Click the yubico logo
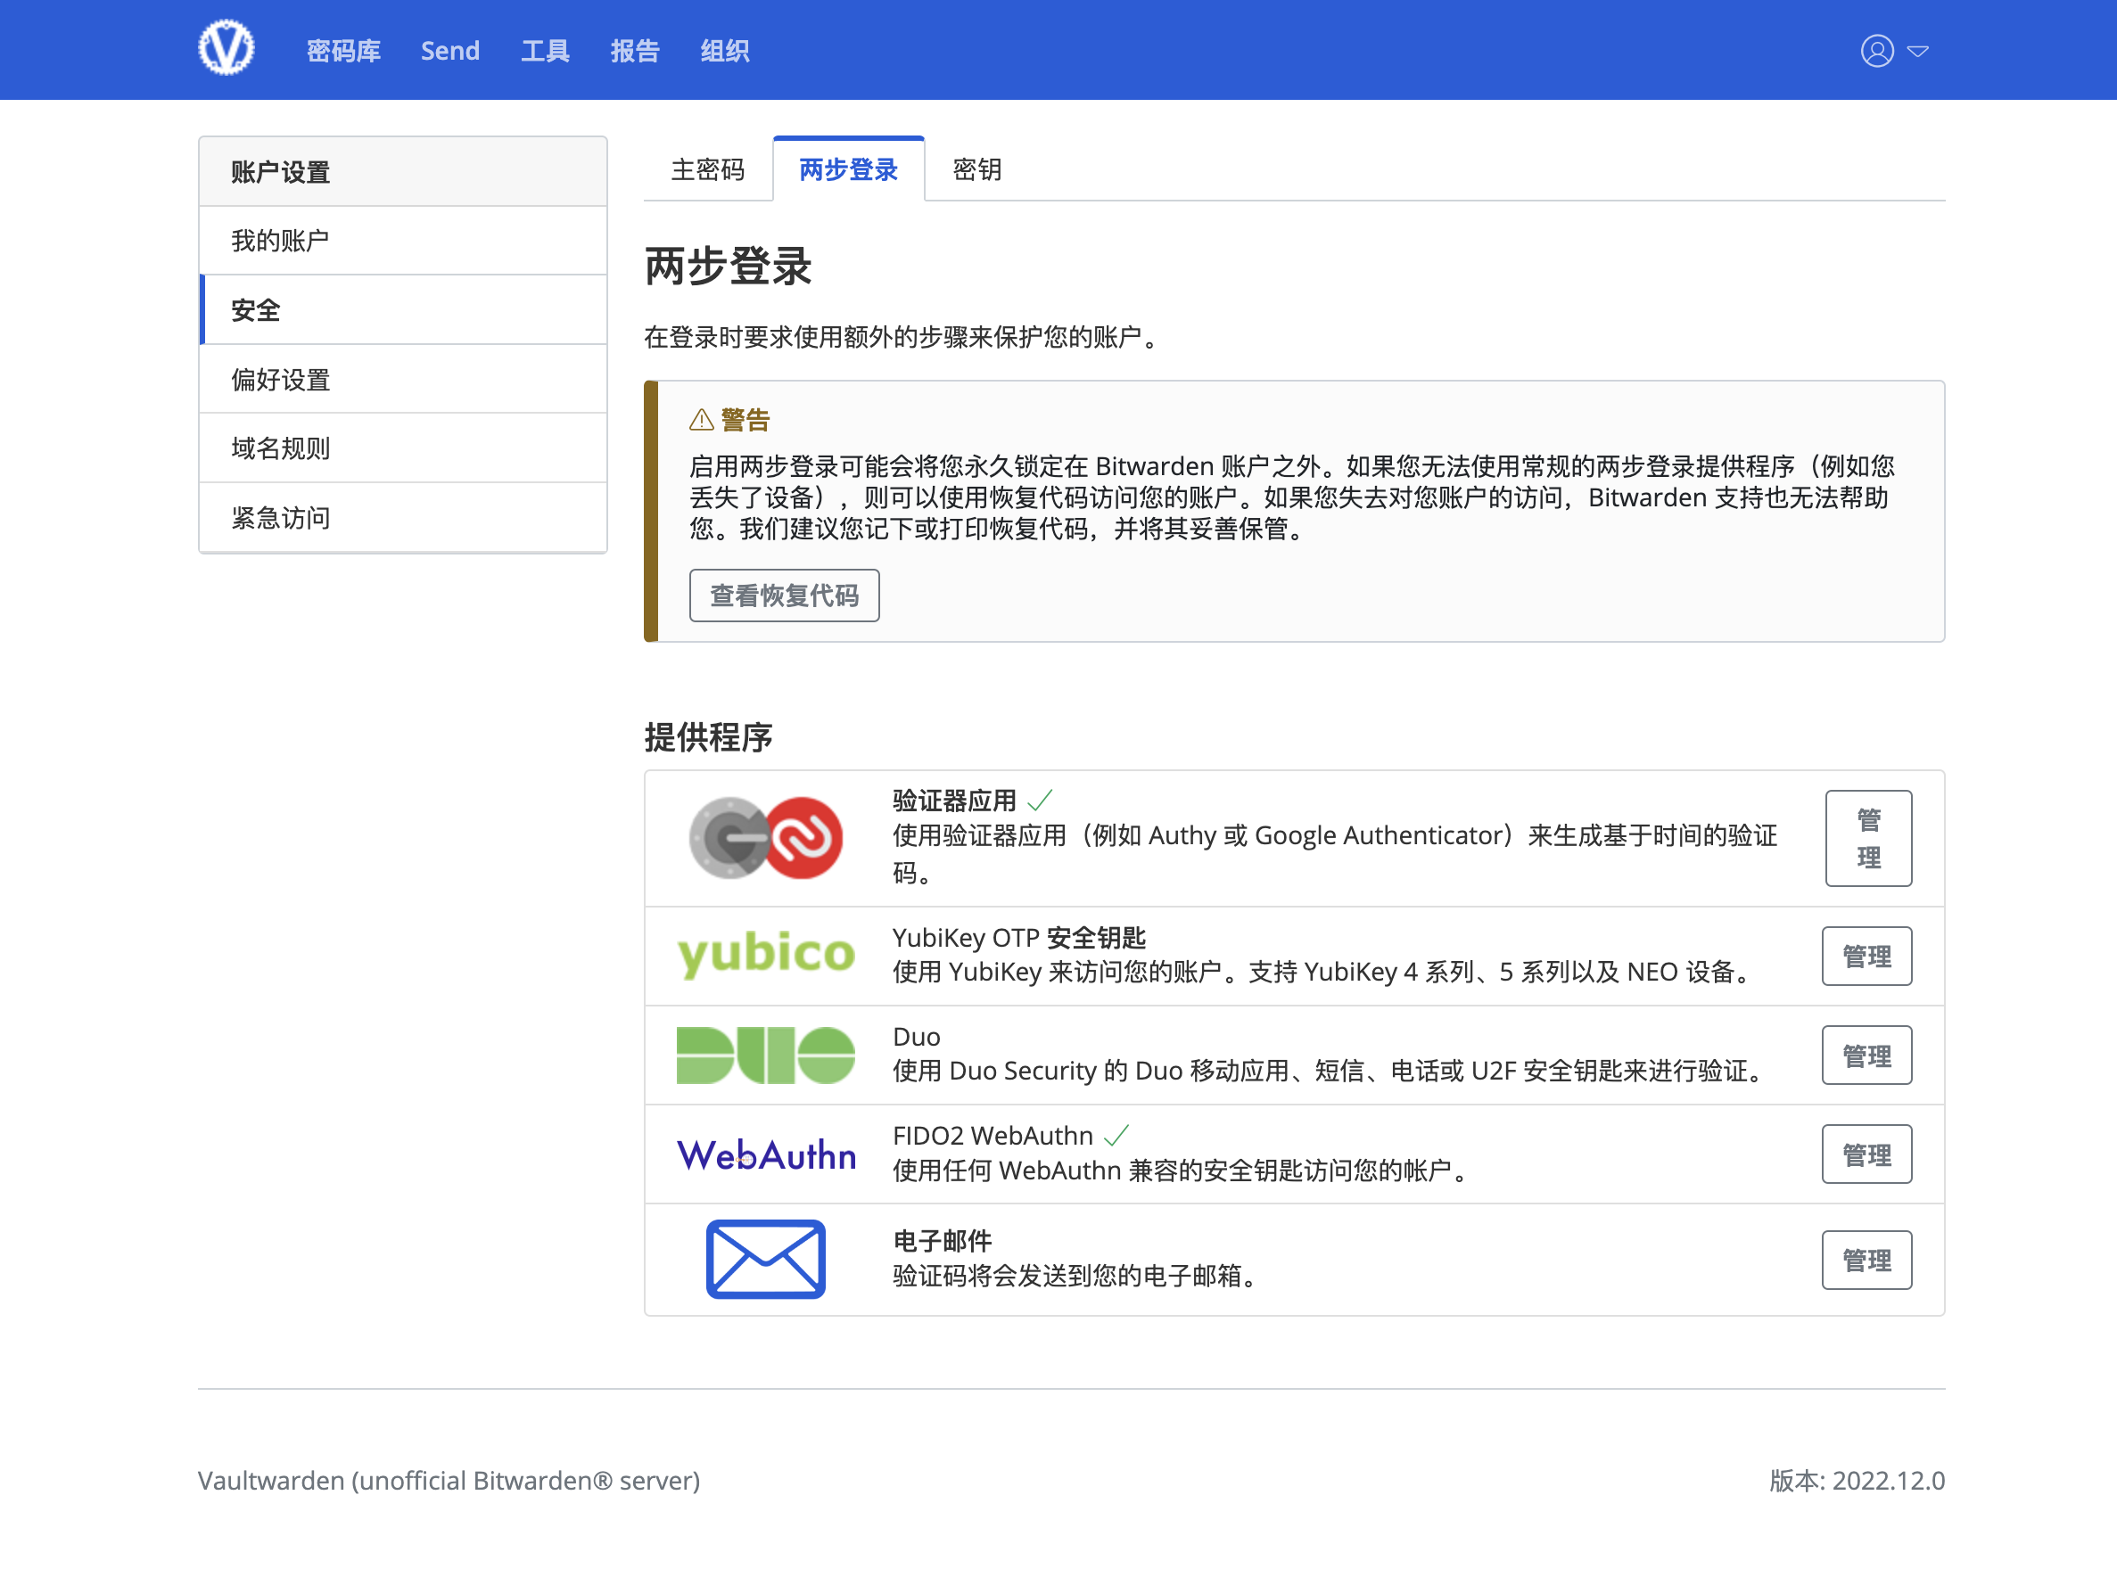This screenshot has width=2117, height=1569. (x=766, y=955)
